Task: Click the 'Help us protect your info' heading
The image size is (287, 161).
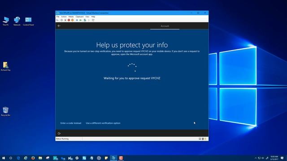Action: pos(132,45)
